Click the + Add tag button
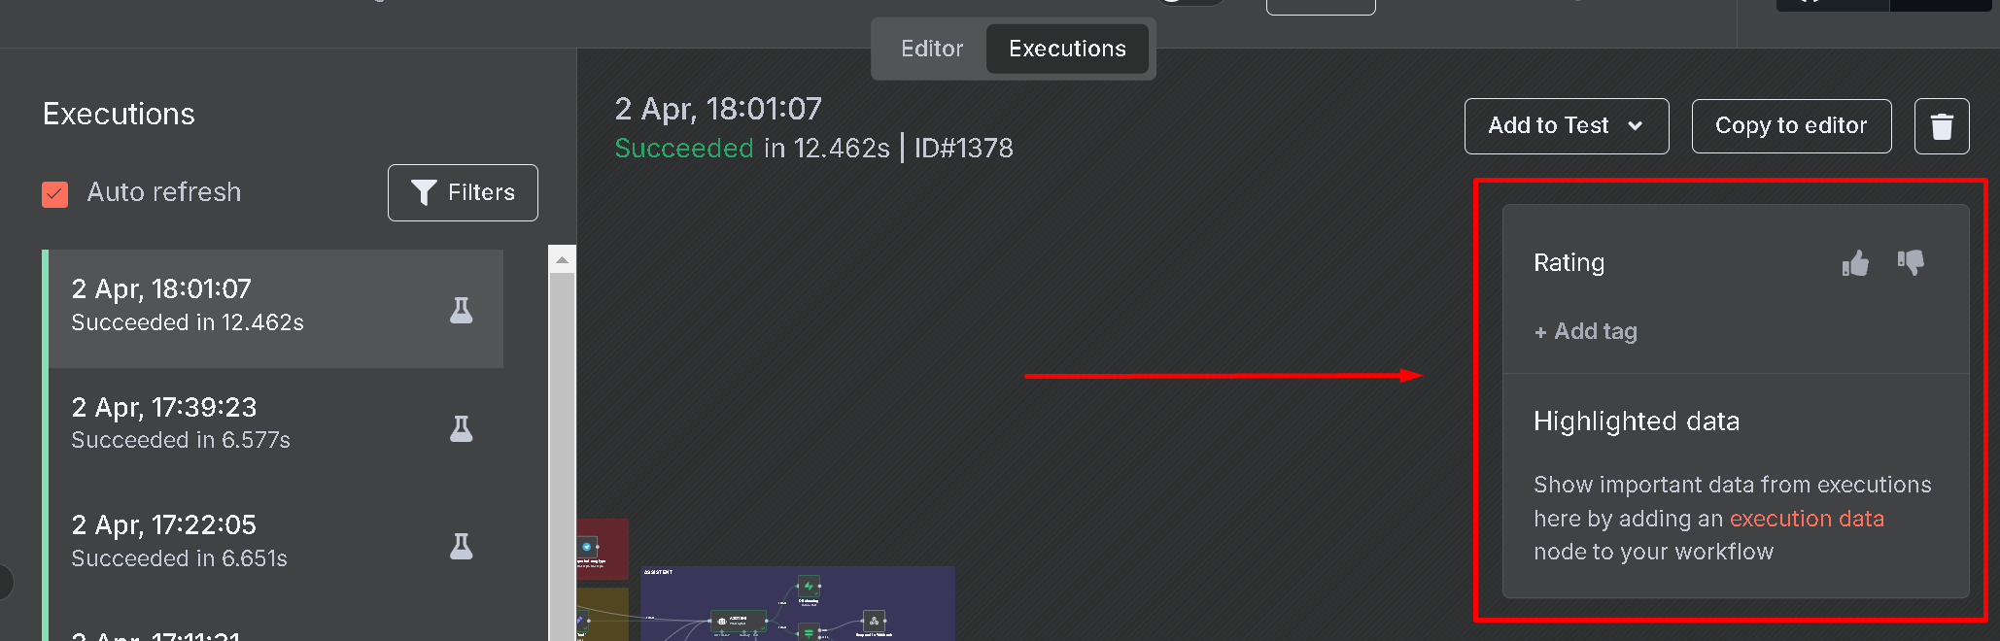 tap(1585, 332)
